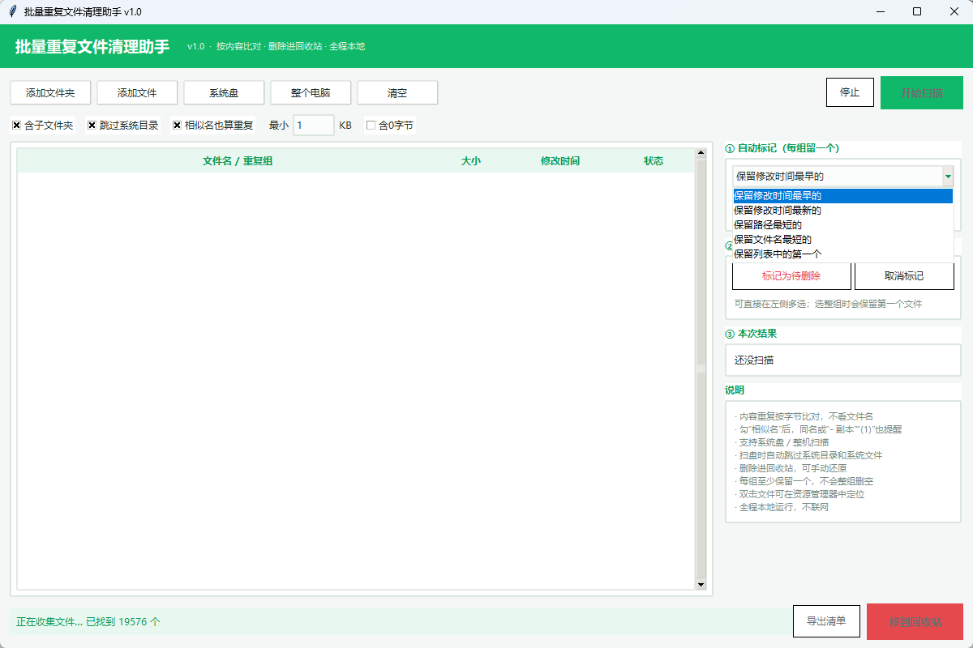Collapse the 自动标记 combo box arrow
973x648 pixels.
947,176
